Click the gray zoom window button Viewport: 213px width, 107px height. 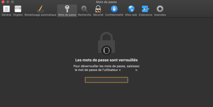(12, 2)
